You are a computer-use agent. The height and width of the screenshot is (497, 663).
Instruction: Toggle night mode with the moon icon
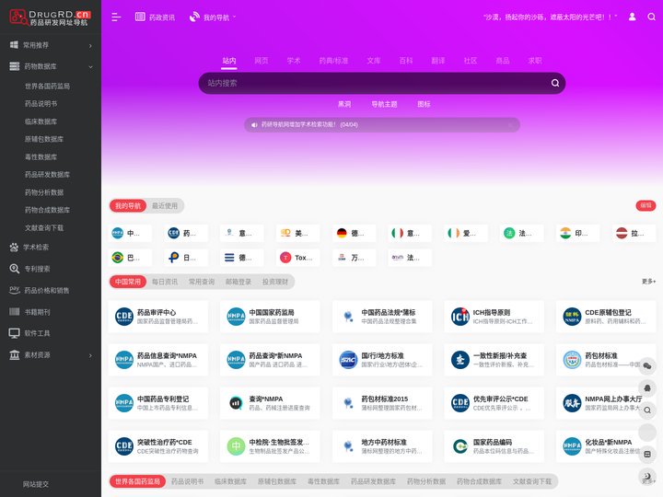click(x=647, y=476)
